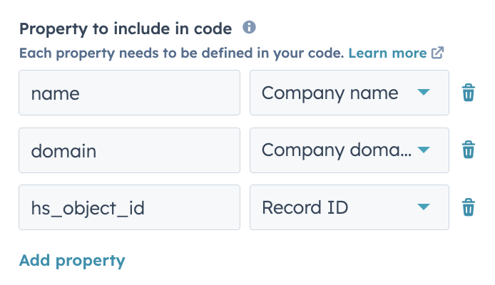Viewport: 495px width, 285px height.
Task: Click the caret arrow on Record ID dropdown
Action: coord(424,207)
